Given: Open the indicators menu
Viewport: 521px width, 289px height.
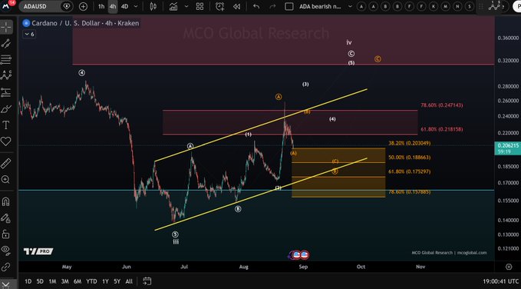Looking at the screenshot, I should point(173,6).
